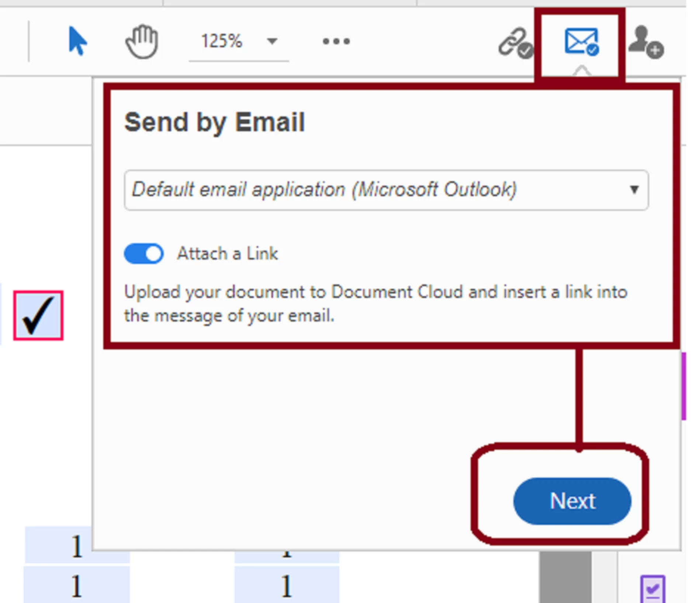Open the purple form tool icon
The width and height of the screenshot is (692, 603).
point(653,589)
